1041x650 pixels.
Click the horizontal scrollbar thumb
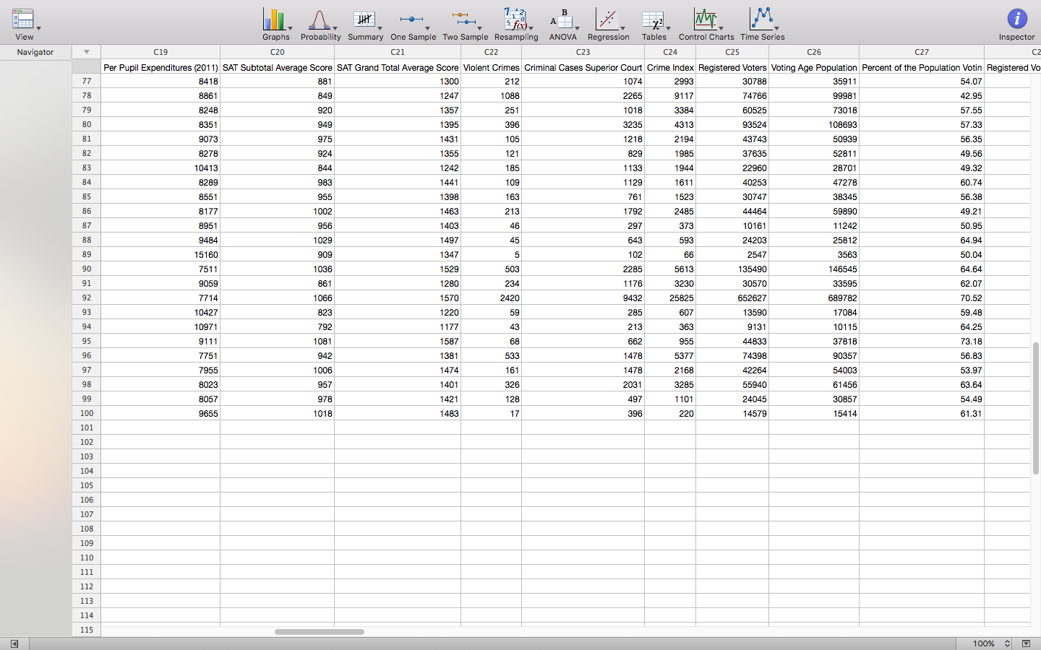(320, 632)
